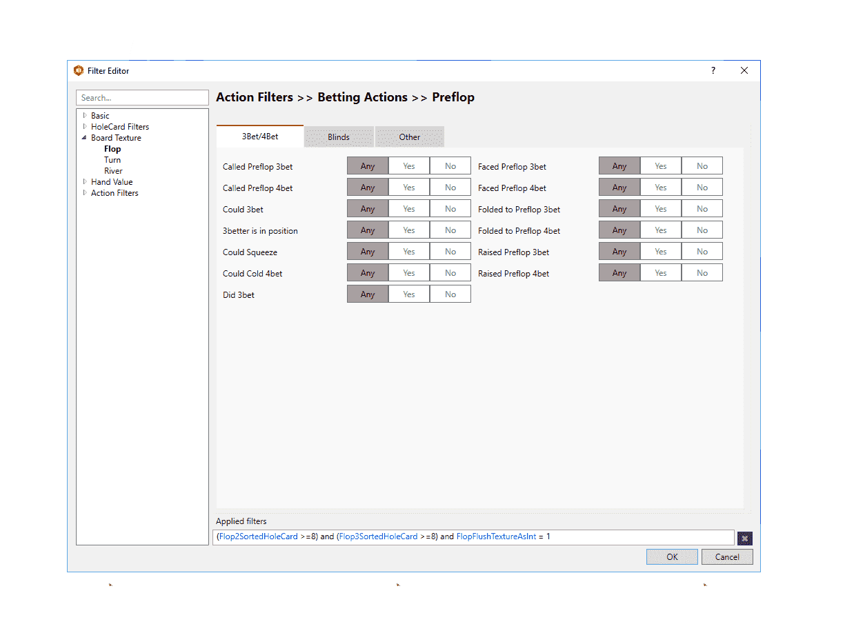Set Called Preflop 3bet to Yes
The height and width of the screenshot is (633, 854).
409,166
